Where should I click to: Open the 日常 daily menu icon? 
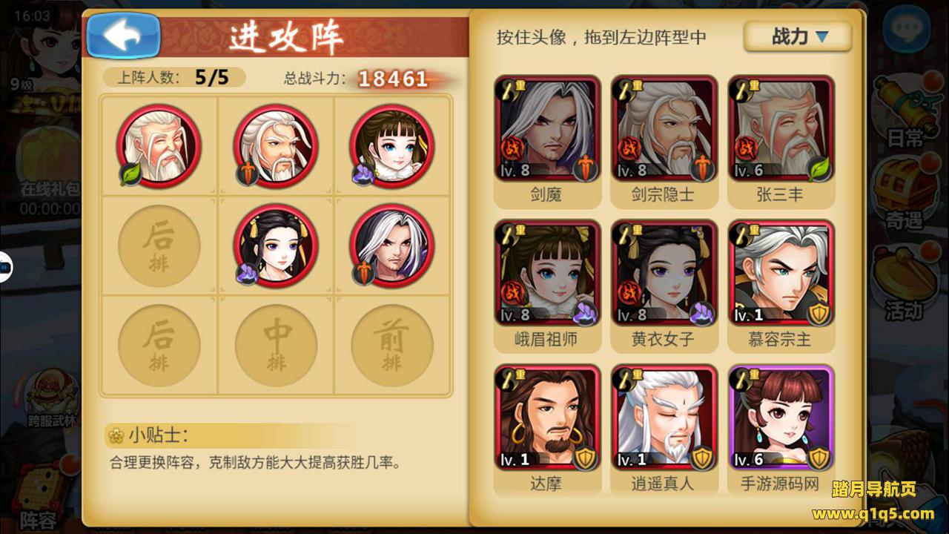[x=905, y=111]
